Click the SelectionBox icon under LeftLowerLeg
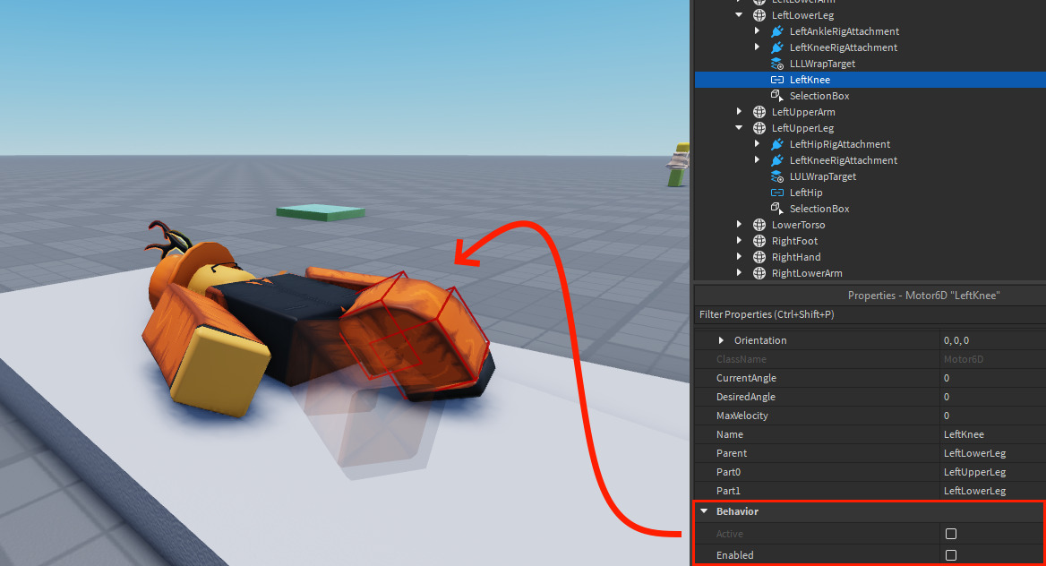The height and width of the screenshot is (566, 1046). coord(777,96)
